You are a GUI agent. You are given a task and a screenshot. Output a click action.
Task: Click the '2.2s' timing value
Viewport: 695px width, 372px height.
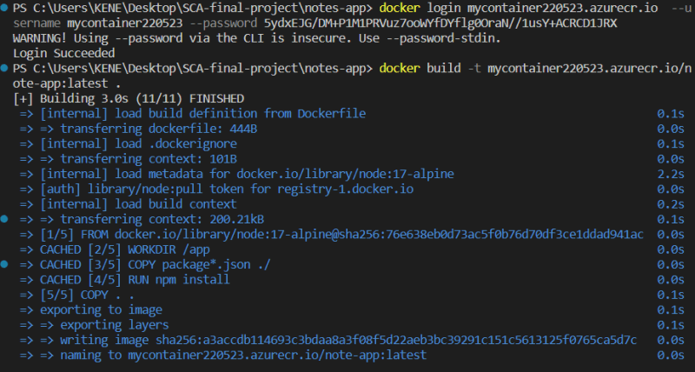coord(671,174)
